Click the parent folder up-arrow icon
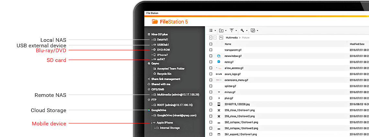 tap(221, 38)
